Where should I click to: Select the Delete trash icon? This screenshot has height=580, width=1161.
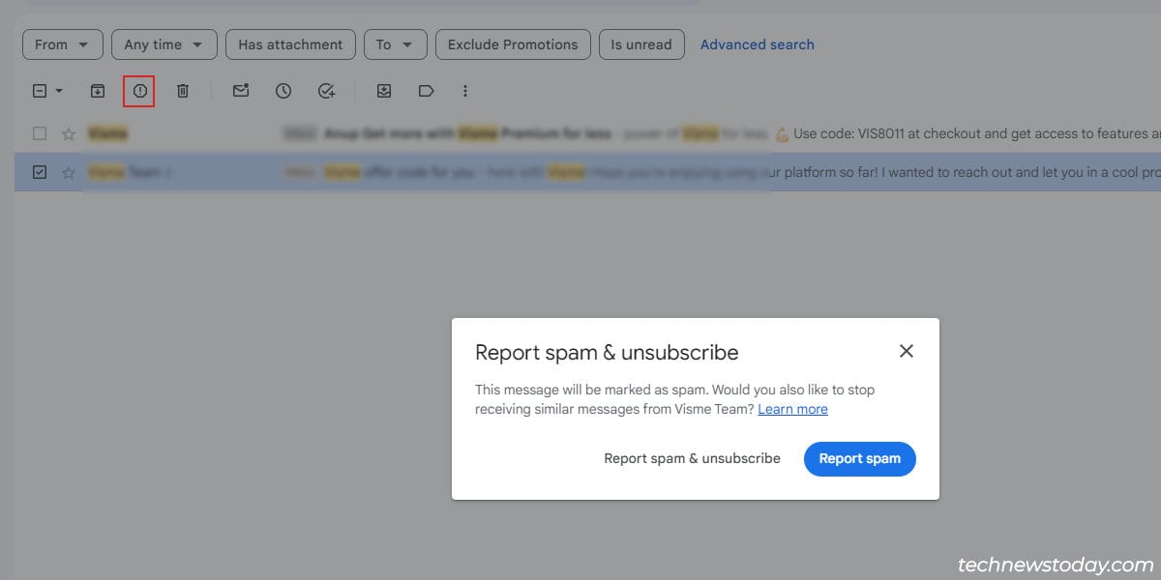pyautogui.click(x=183, y=90)
